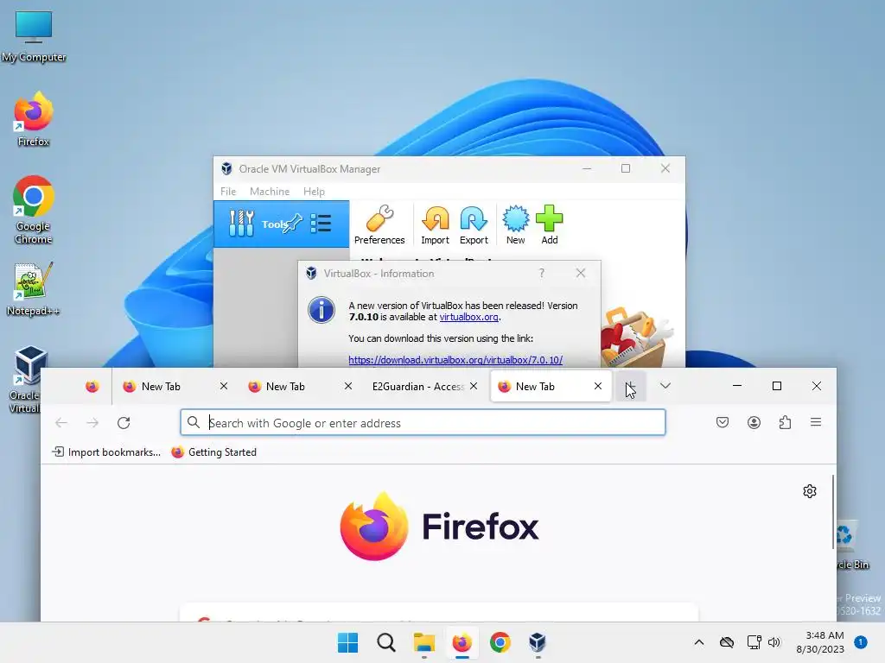The image size is (885, 663).
Task: Open network status tray icon
Action: pos(754,642)
